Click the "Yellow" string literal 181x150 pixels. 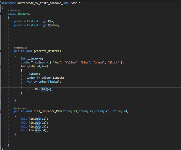(x=71, y=63)
